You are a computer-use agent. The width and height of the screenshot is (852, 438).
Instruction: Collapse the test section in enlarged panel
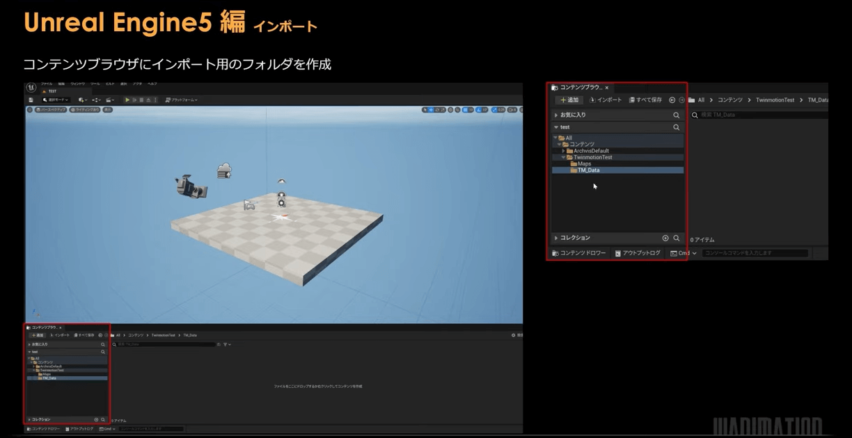(x=556, y=127)
